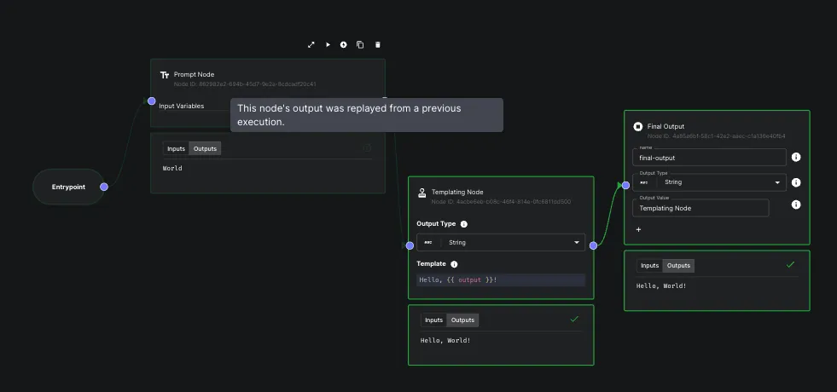Open info icon beside Final Output type dropdown
This screenshot has height=392, width=837.
pyautogui.click(x=796, y=182)
